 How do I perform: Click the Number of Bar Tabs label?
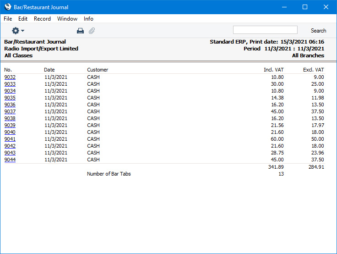pyautogui.click(x=109, y=174)
